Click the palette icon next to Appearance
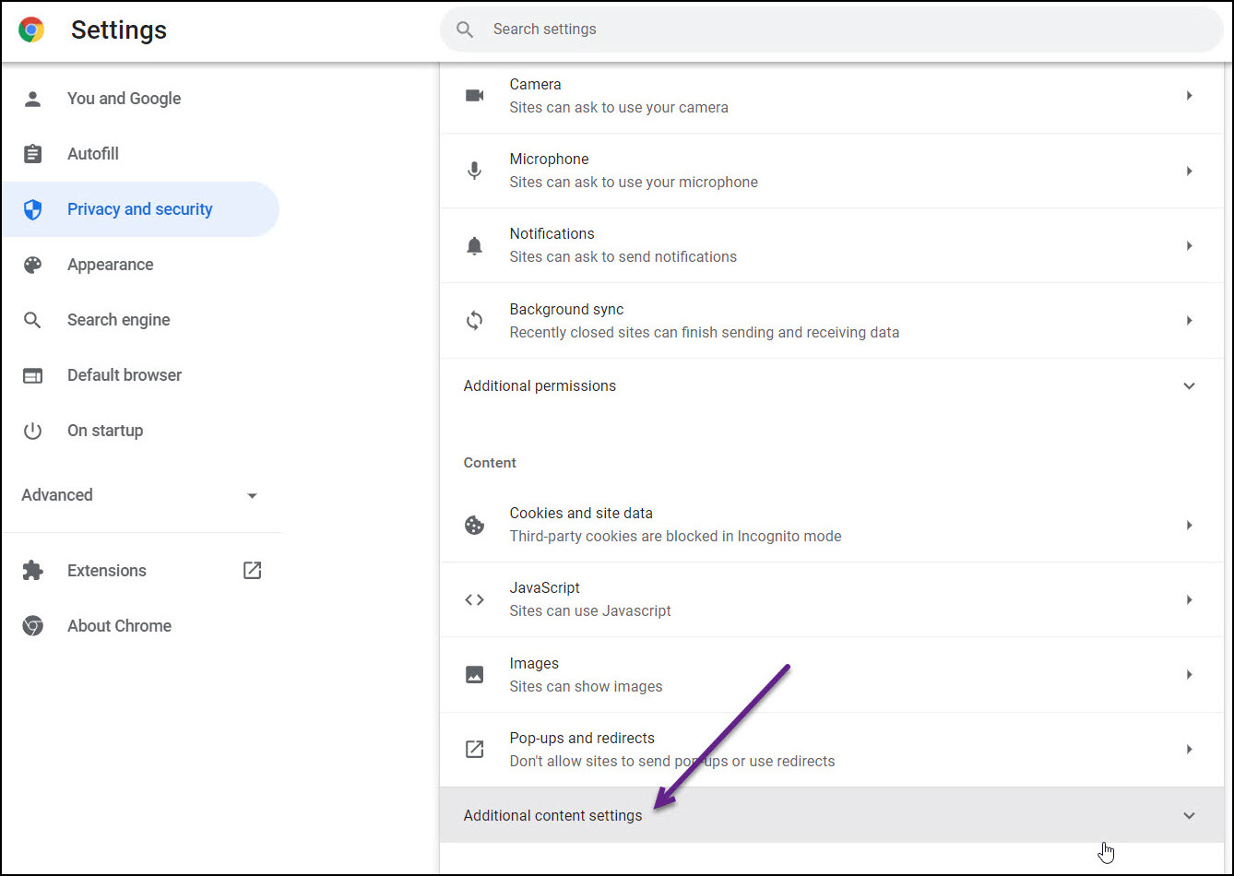Screen dimensions: 1234x876 (33, 265)
